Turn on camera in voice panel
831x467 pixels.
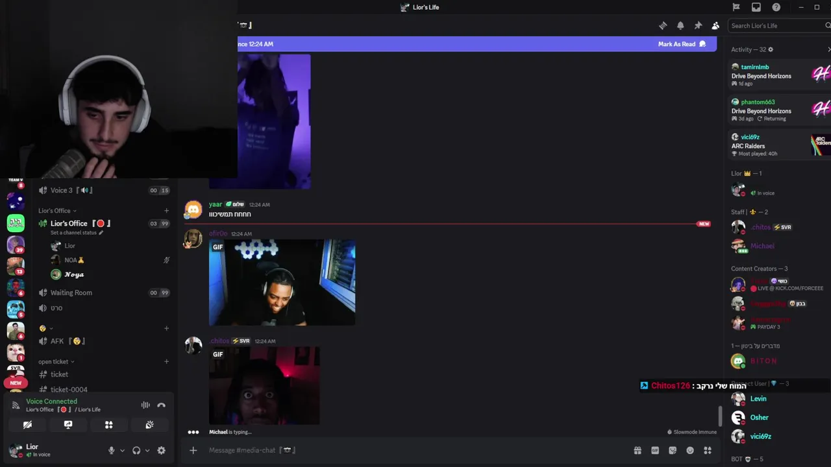click(x=27, y=425)
